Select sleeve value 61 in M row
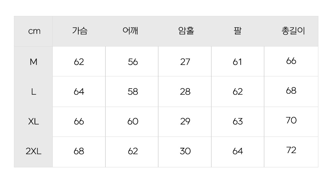Screen dimensions: 332x183 [x=237, y=62]
